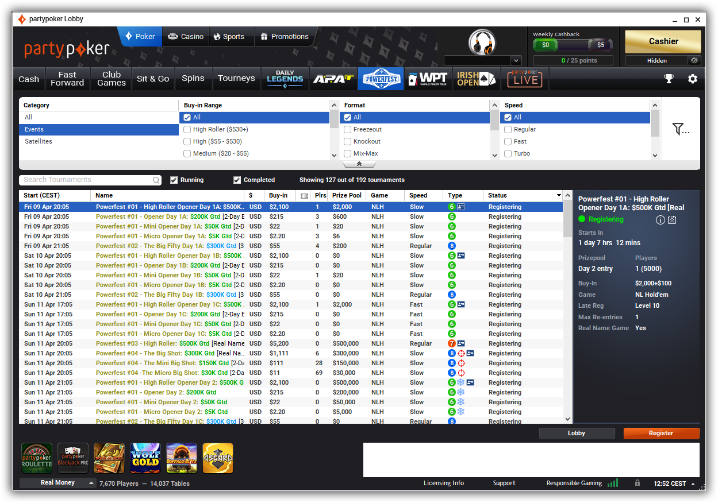Launch the partypoker Roulette game icon
Image resolution: width=718 pixels, height=503 pixels.
pos(37,458)
